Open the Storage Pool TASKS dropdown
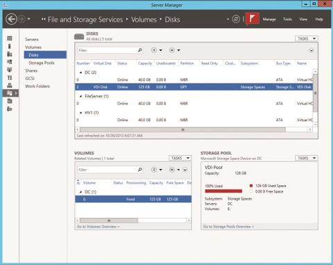333x265 pixels. click(x=307, y=158)
